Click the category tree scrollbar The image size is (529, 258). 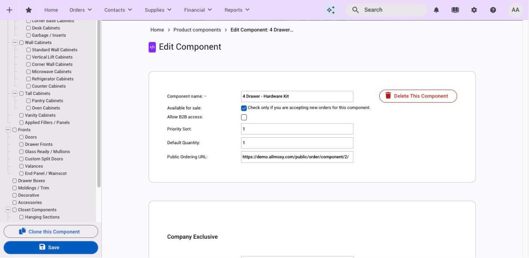point(99,103)
